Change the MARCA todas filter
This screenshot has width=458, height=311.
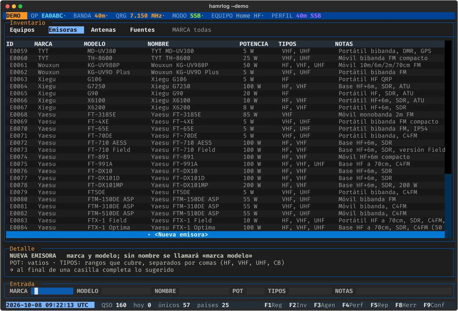(x=192, y=30)
